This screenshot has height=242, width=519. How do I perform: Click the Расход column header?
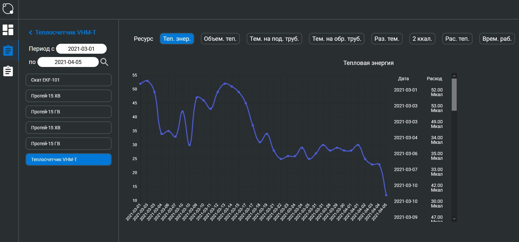point(434,79)
